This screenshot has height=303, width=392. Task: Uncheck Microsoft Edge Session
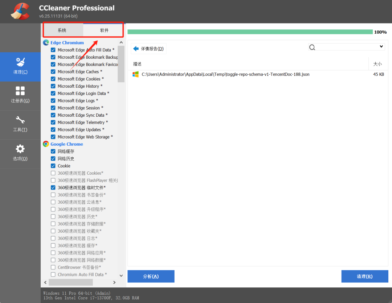pyautogui.click(x=53, y=108)
